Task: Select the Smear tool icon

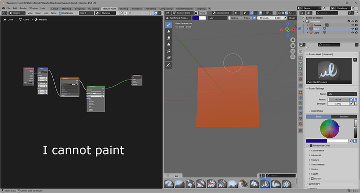Action: [x=169, y=38]
